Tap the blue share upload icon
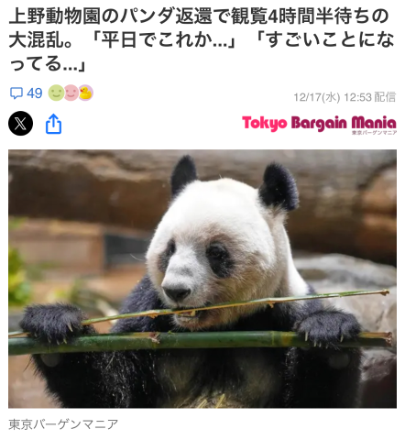The width and height of the screenshot is (405, 440). click(x=54, y=124)
